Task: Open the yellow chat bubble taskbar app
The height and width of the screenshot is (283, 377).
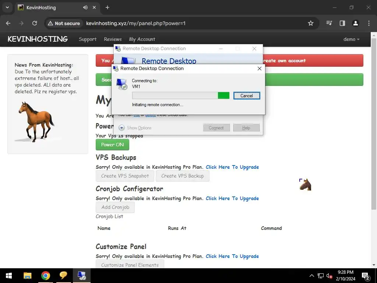Action: (63, 276)
